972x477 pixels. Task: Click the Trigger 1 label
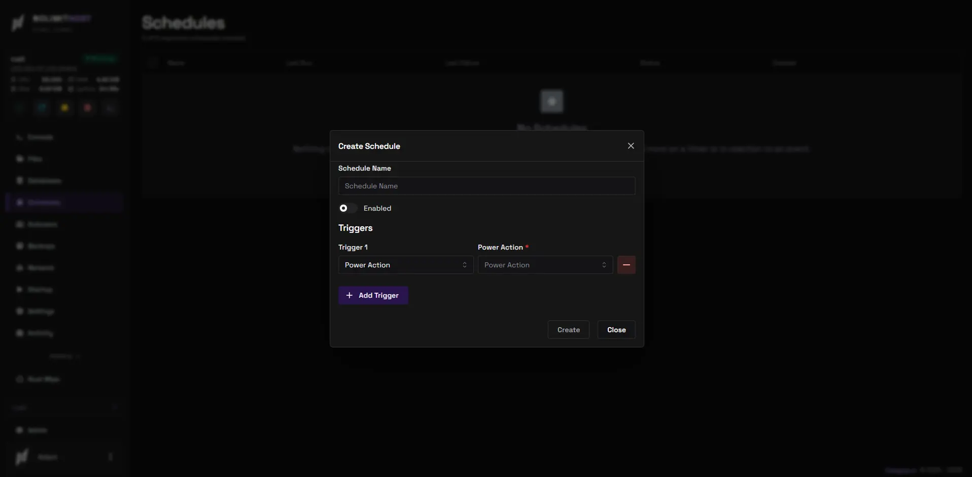tap(353, 247)
